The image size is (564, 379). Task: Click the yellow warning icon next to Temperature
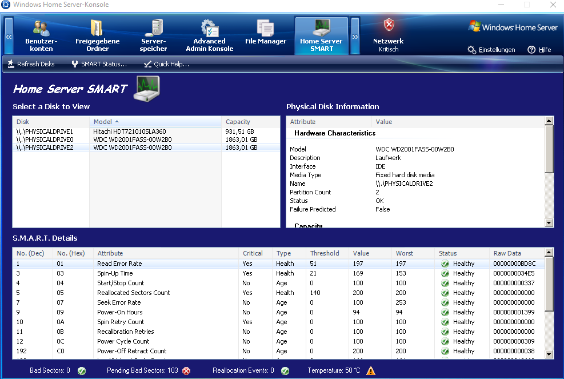[x=371, y=371]
